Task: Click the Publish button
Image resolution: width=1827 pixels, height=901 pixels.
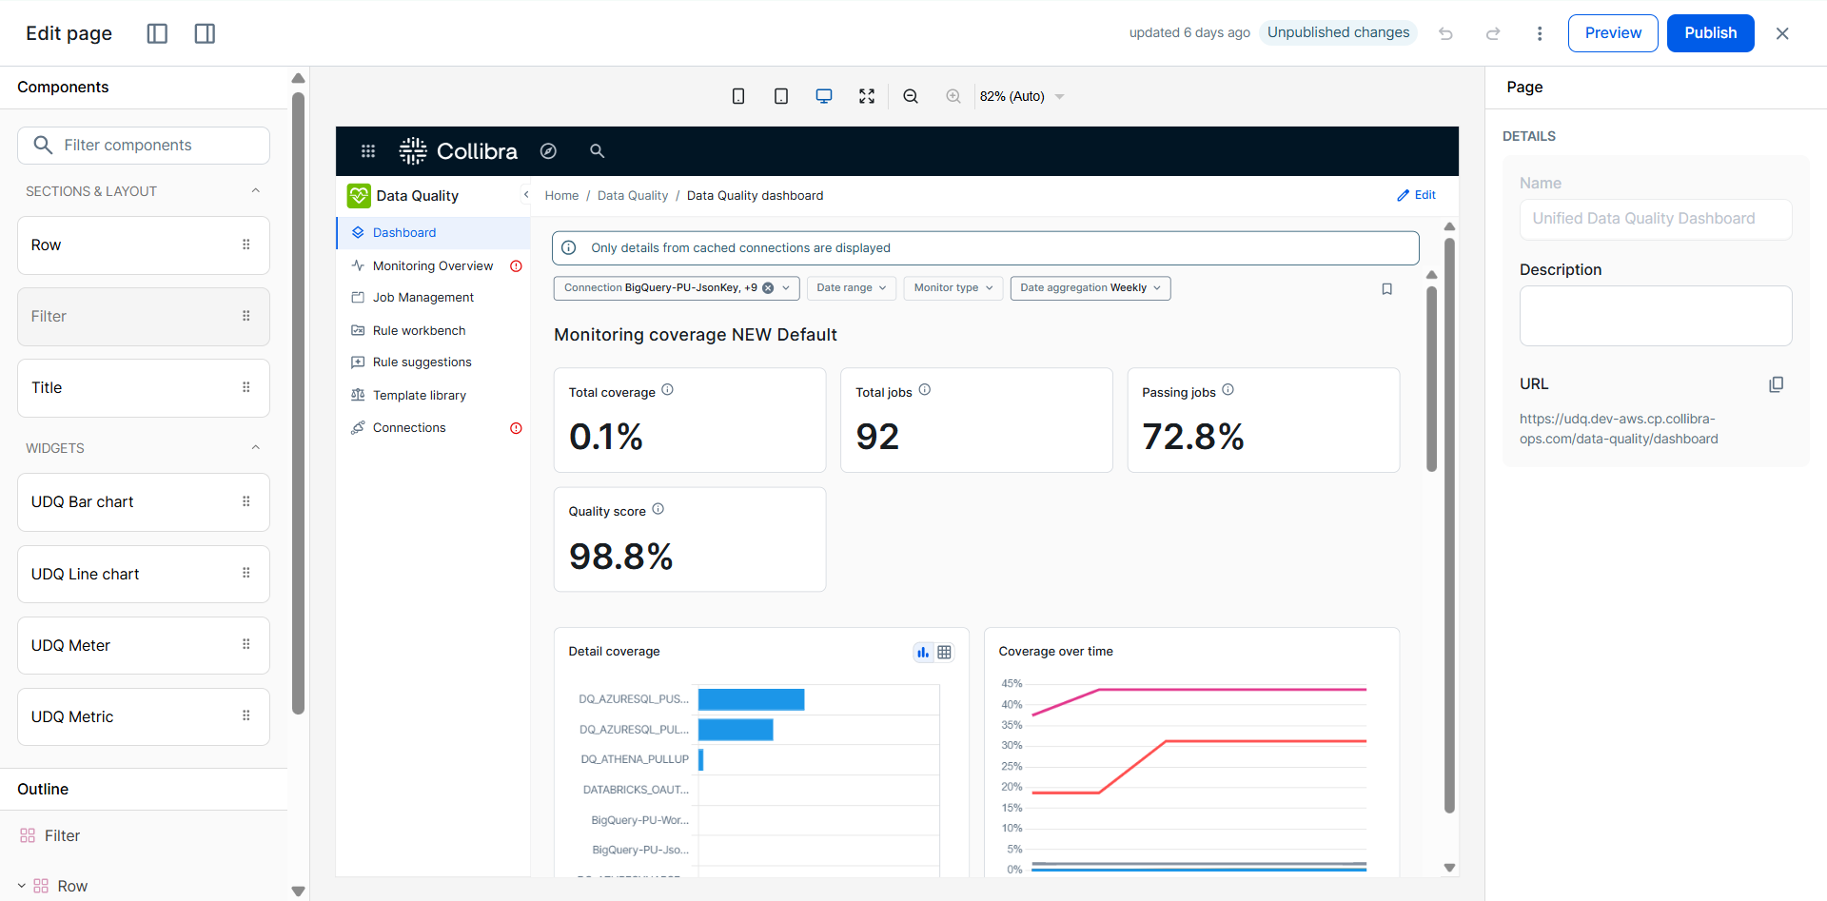Action: [x=1710, y=33]
